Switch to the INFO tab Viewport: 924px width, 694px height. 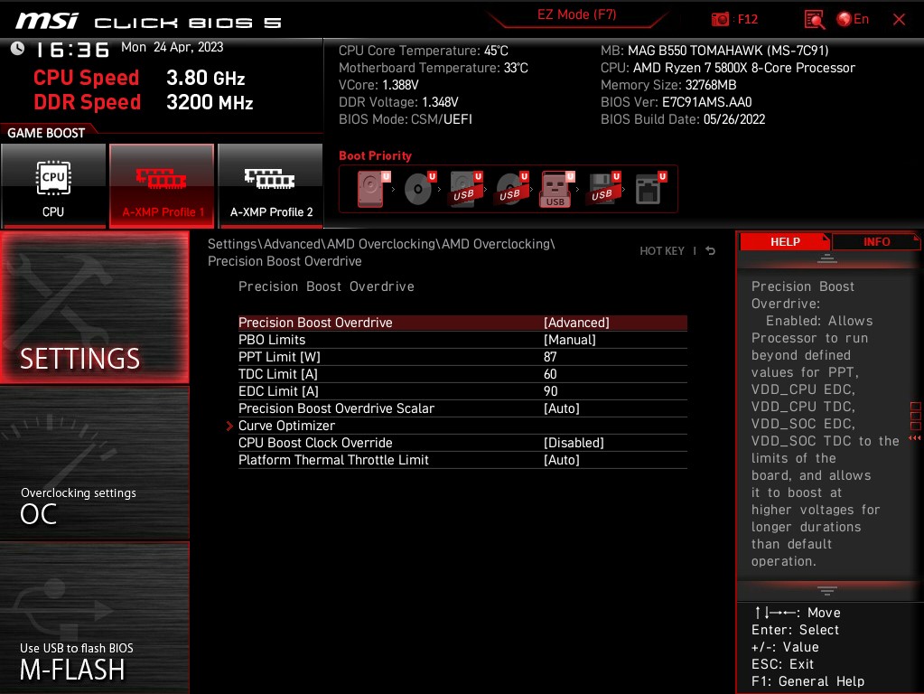coord(875,241)
